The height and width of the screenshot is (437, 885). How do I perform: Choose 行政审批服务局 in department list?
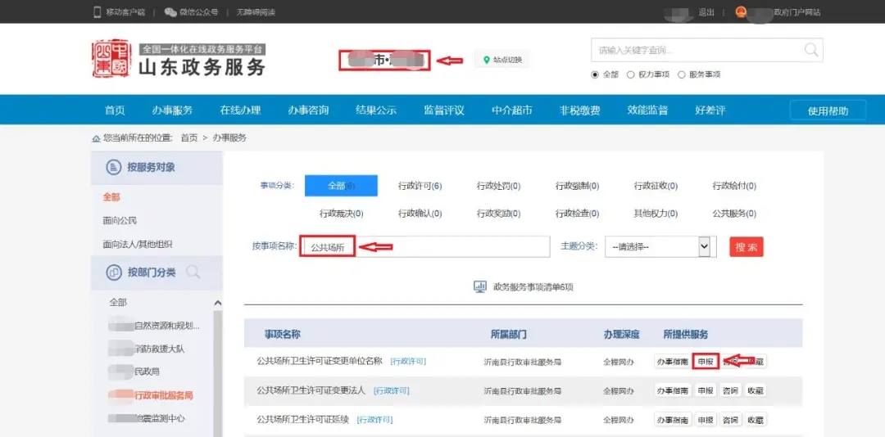[163, 395]
